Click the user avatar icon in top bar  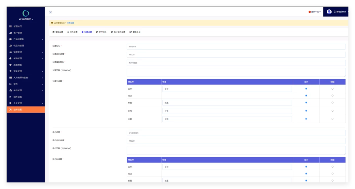pyautogui.click(x=329, y=12)
